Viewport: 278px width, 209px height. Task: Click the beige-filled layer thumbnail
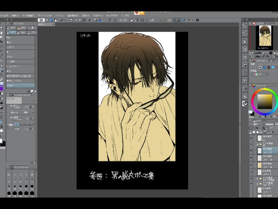[x=259, y=165]
